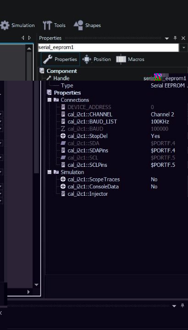The image size is (188, 330).
Task: Click the BAUD Z-type icon
Action: point(63,129)
